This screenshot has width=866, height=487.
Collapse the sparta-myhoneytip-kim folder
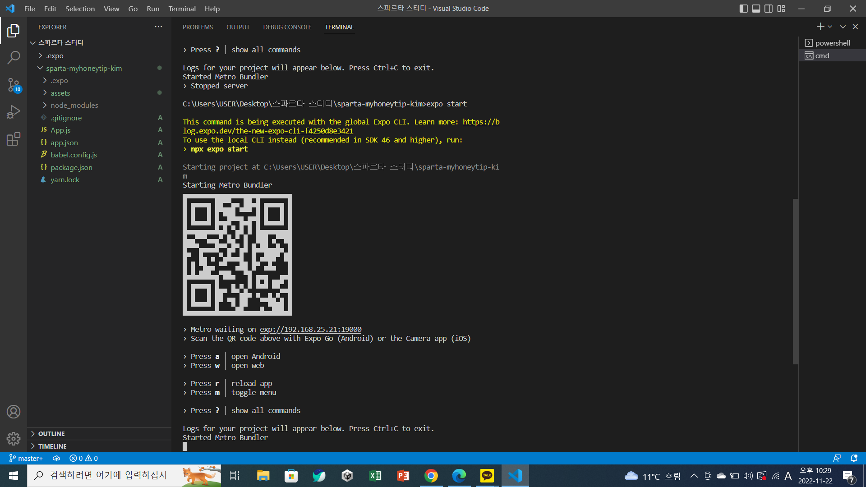pos(99,68)
